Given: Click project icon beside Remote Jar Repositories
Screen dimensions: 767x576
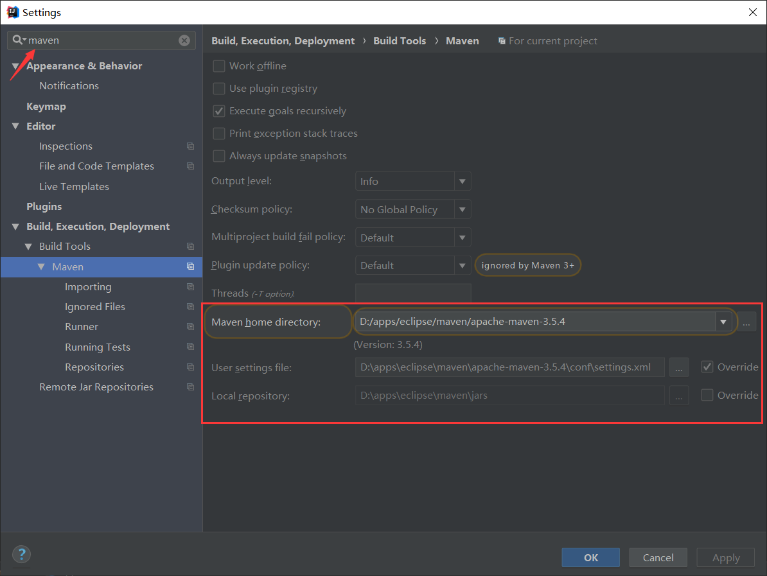Looking at the screenshot, I should (x=190, y=387).
